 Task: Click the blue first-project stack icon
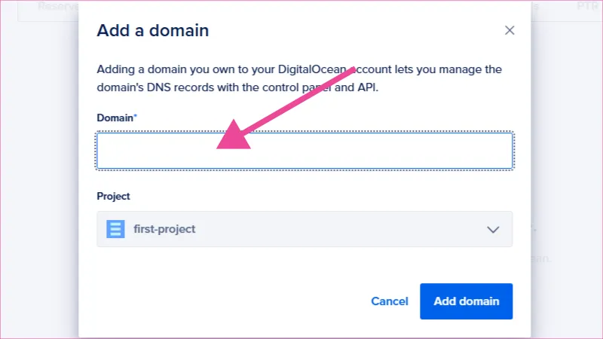tap(115, 229)
